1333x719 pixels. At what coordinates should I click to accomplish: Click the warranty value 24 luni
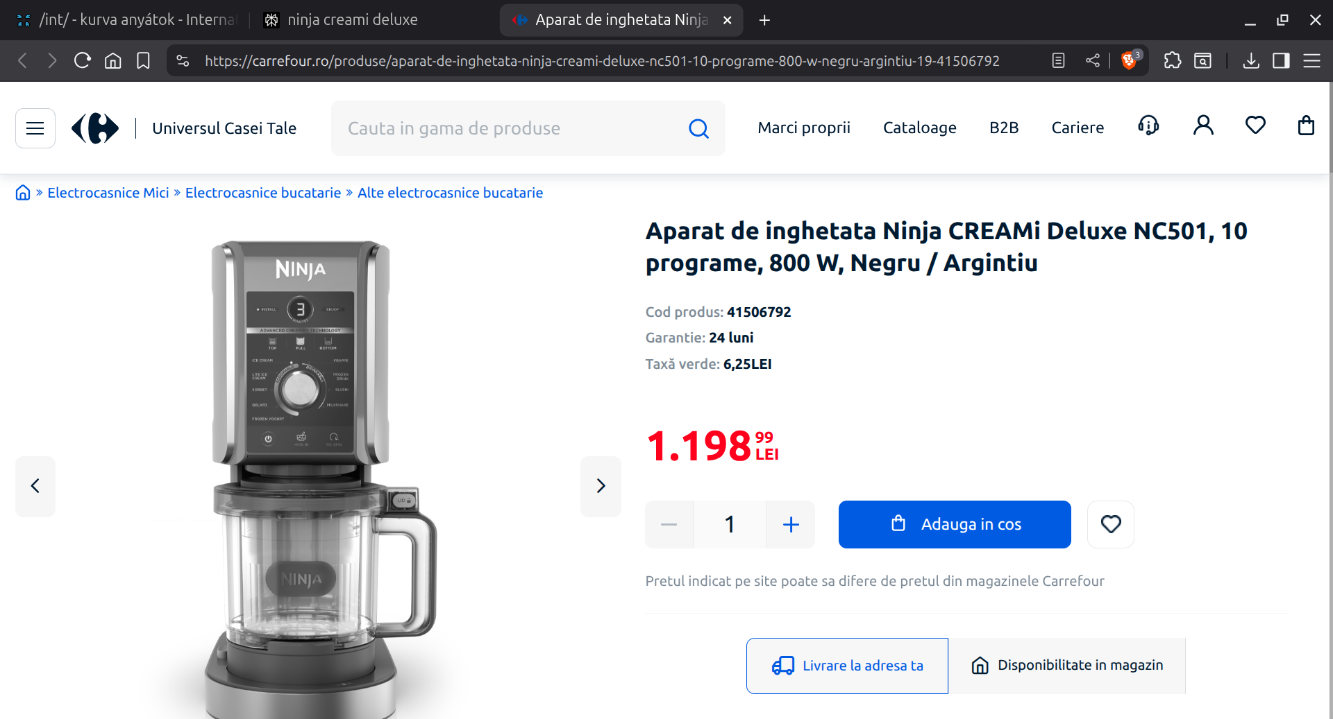[731, 338]
